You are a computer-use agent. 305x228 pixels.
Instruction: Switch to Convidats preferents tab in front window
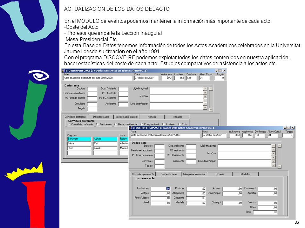pos(143,174)
